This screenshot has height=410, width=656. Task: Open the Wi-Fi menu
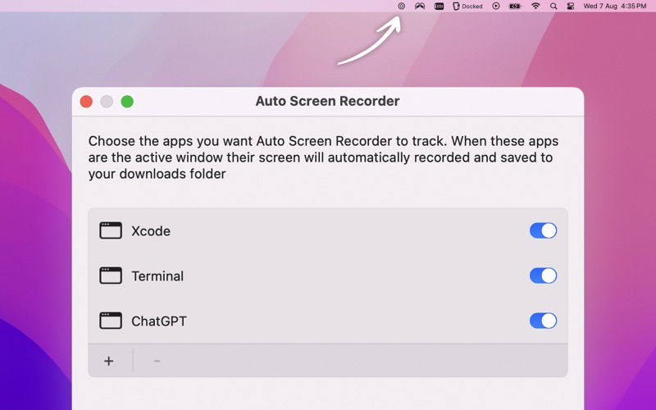click(535, 6)
